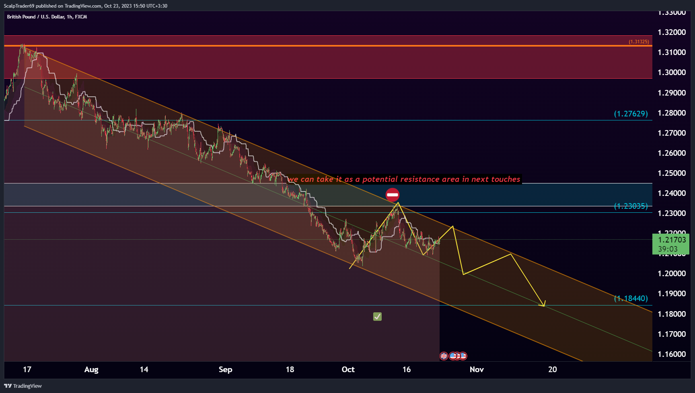Click the yellow arrowhead at projection end

543,304
